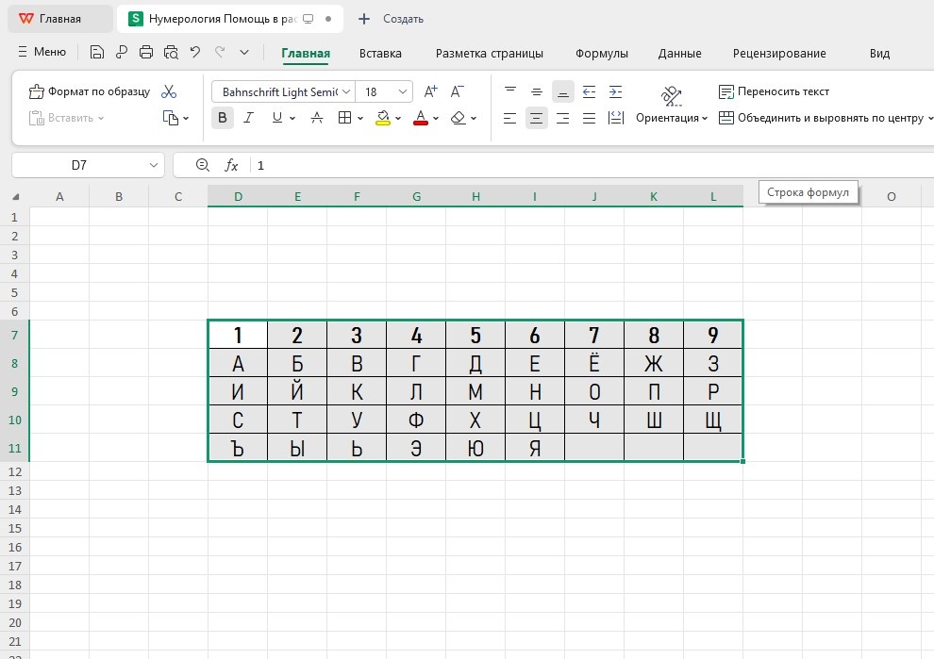934x659 pixels.
Task: Click the Undo arrow
Action: [195, 53]
